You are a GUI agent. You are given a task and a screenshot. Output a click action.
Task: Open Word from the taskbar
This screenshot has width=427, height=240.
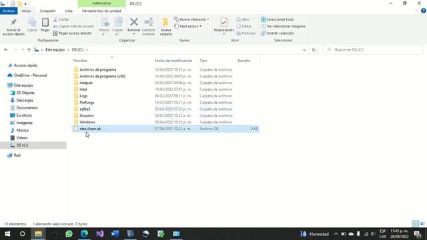[115, 234]
